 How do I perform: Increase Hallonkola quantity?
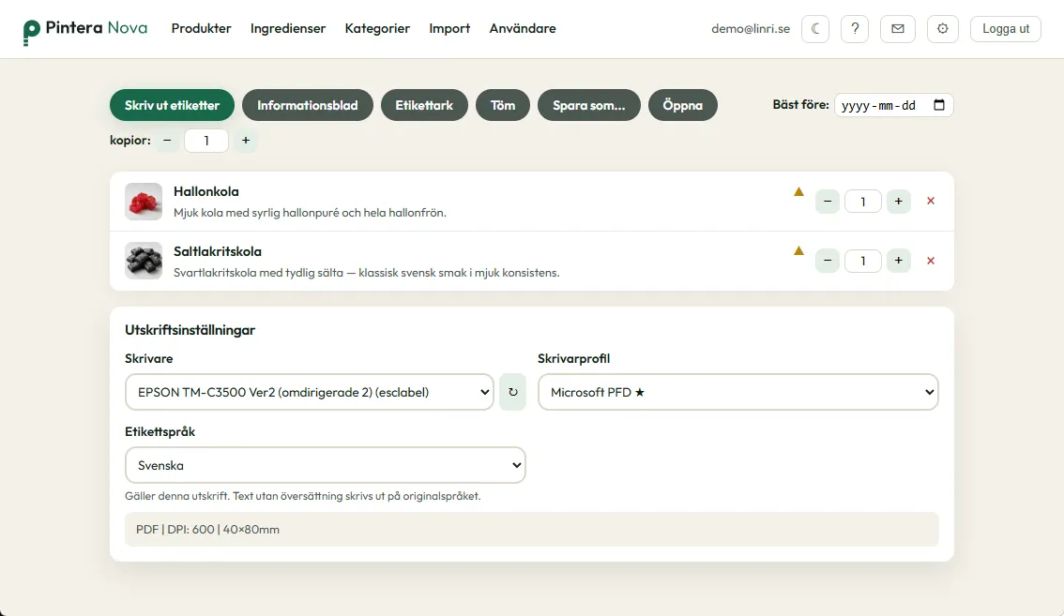(x=899, y=202)
